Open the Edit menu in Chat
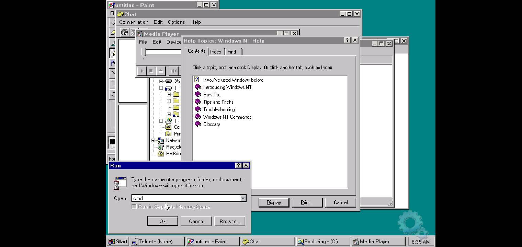Image resolution: width=522 pixels, height=247 pixels. click(x=158, y=22)
